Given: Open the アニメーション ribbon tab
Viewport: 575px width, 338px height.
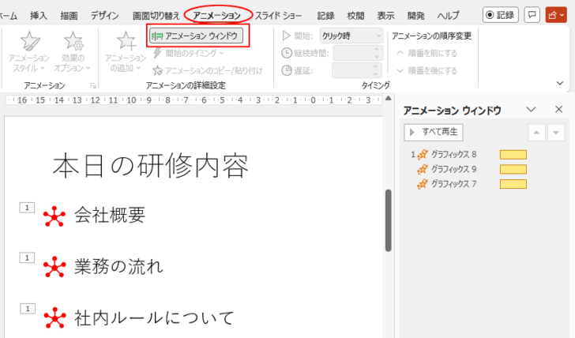Looking at the screenshot, I should pos(218,15).
